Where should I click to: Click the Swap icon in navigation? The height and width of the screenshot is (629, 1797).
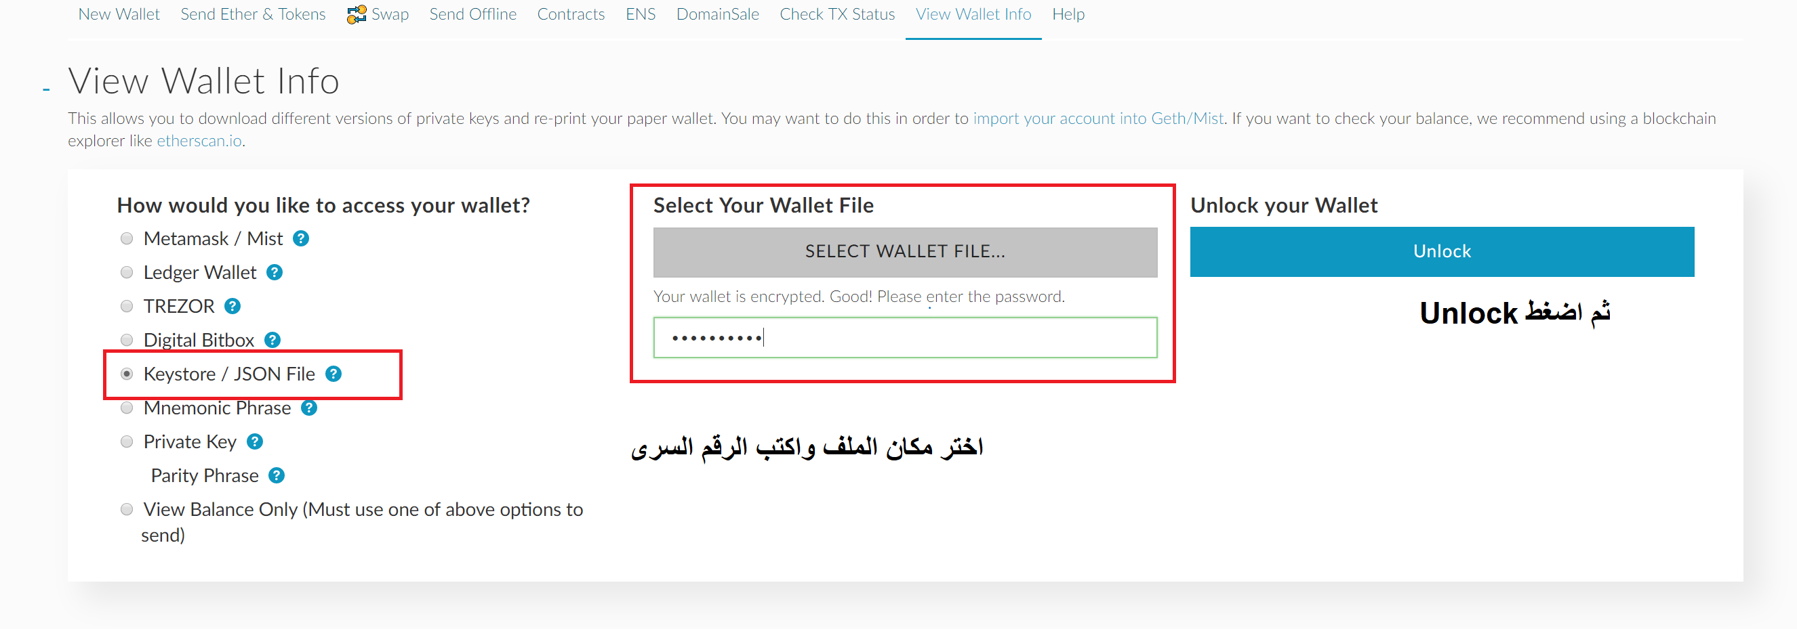pyautogui.click(x=357, y=15)
